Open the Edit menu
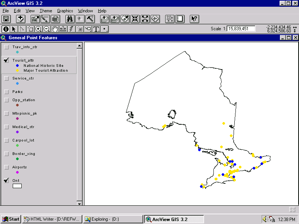The height and width of the screenshot is (224, 299). (x=17, y=11)
